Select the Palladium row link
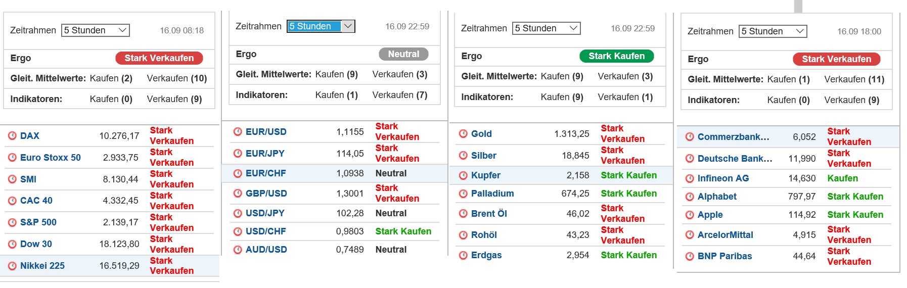This screenshot has height=288, width=907. point(492,194)
